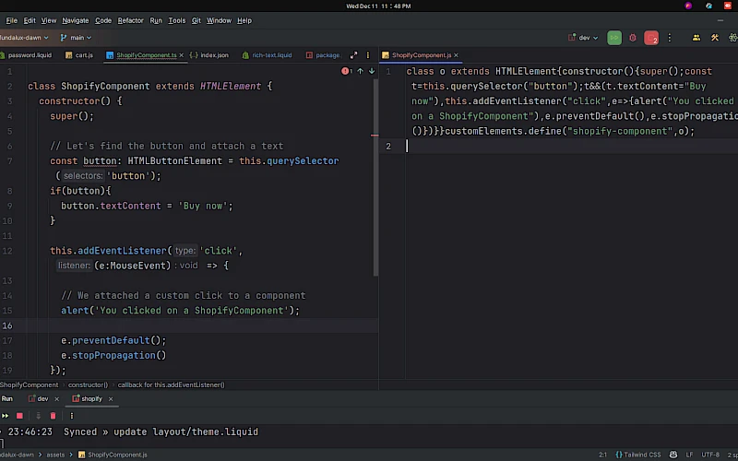Click the red recording tray icon
Viewport: 738px width, 461px height.
728,6
